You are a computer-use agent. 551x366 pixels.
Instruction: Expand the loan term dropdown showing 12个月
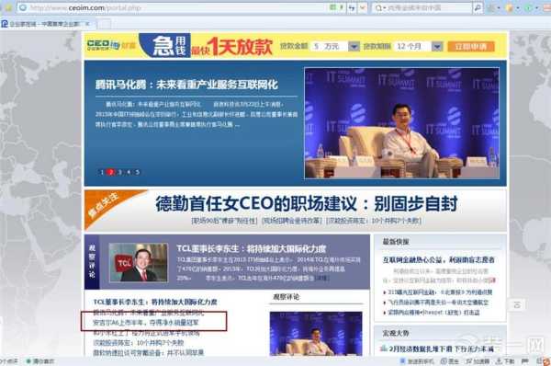(437, 47)
